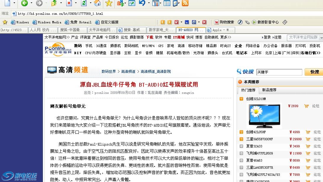
Task: Open the back button history dropdown
Action: [31, 3]
